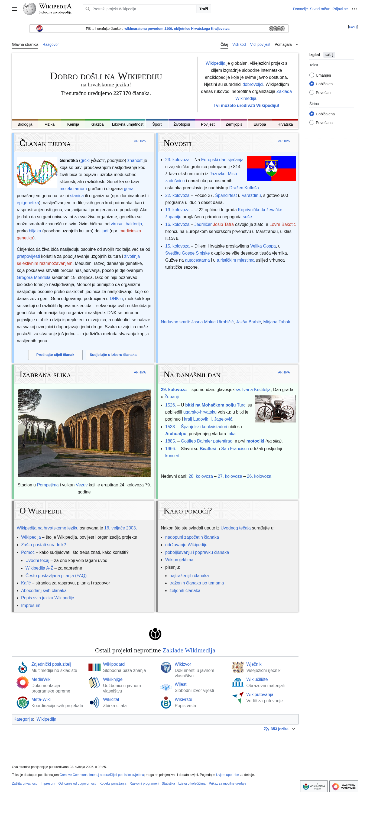This screenshot has height=816, width=370.
Task: Click the Zaštita privatnosti footer link
Action: pyautogui.click(x=24, y=784)
